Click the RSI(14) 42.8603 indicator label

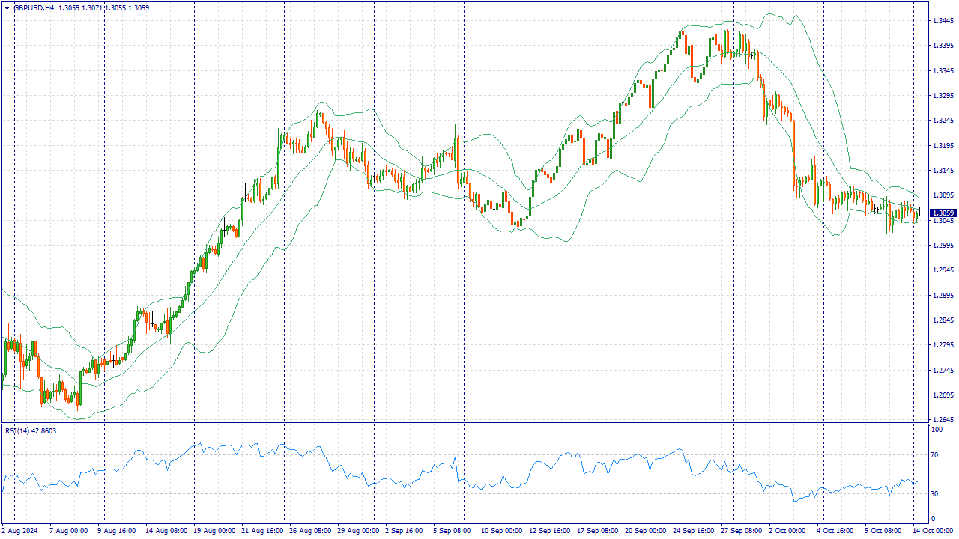point(31,430)
